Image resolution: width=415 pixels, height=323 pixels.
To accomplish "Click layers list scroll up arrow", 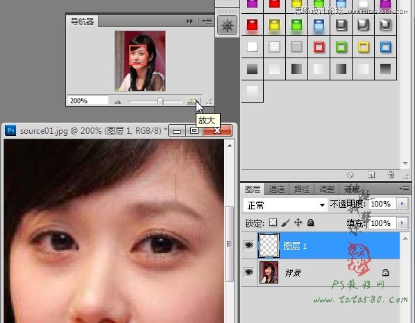I will pyautogui.click(x=405, y=238).
